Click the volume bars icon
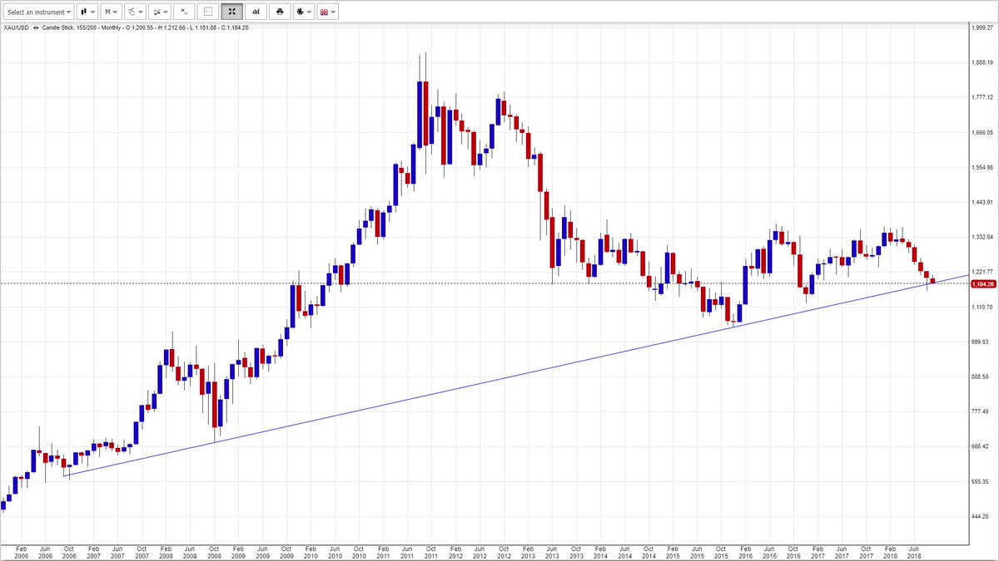Viewport: 999px width, 561px height. (x=256, y=12)
